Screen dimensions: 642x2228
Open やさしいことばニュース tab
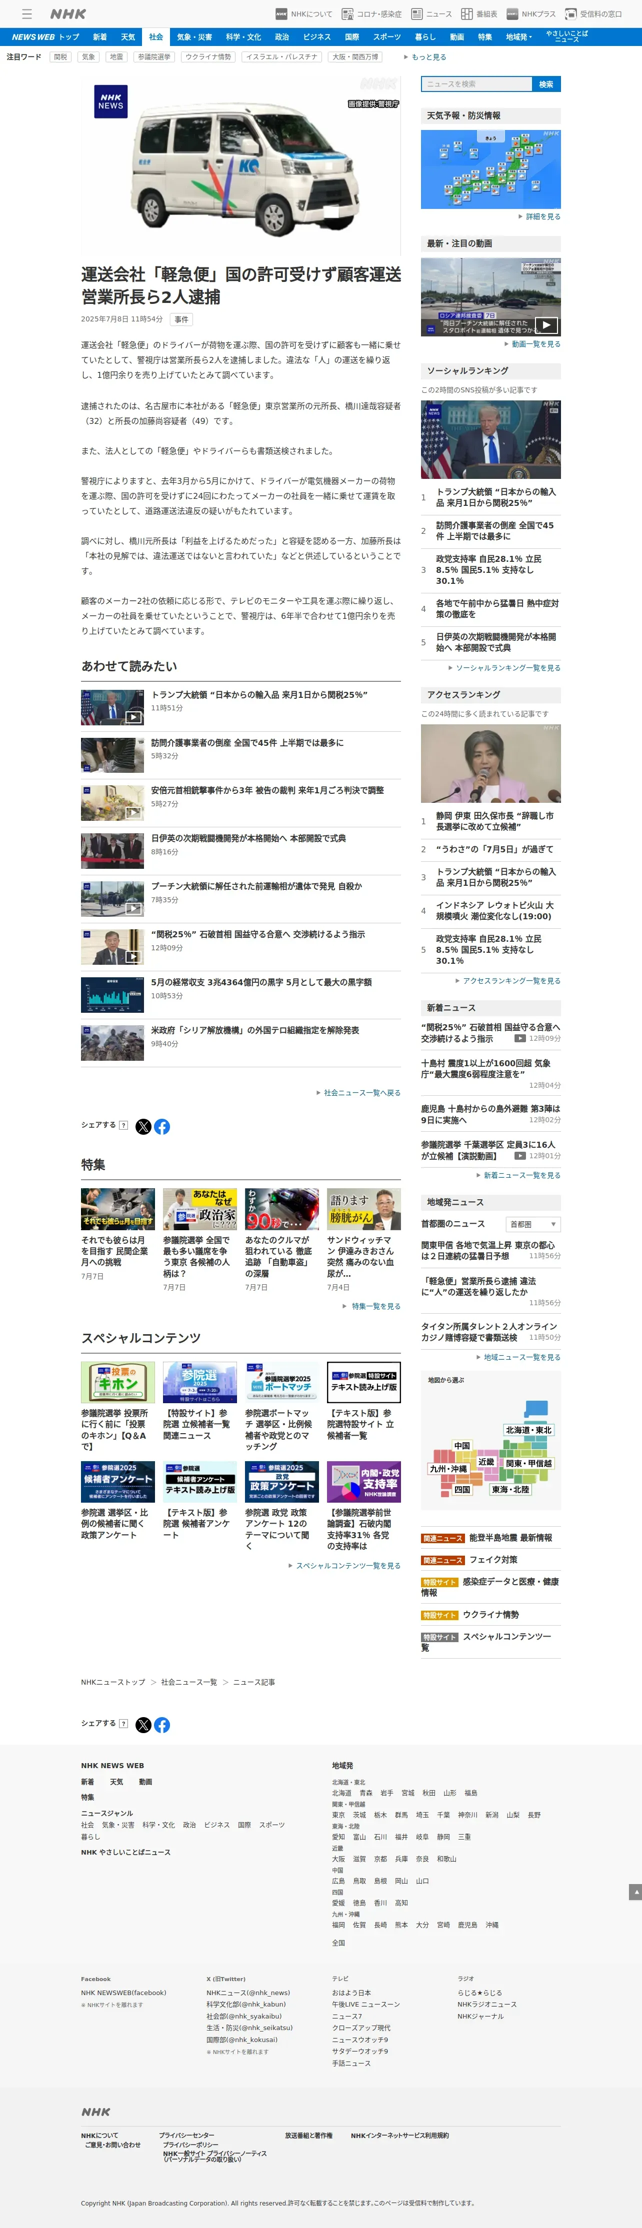566,37
